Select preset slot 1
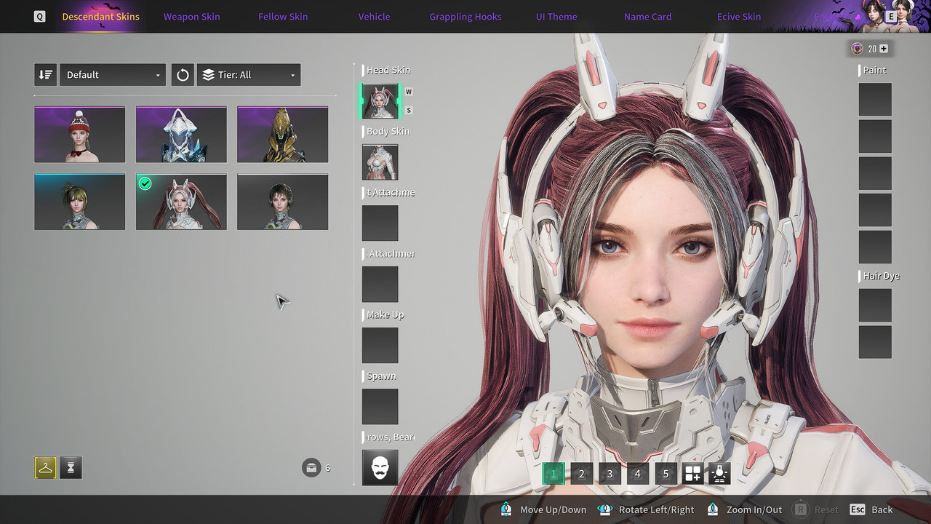Image resolution: width=931 pixels, height=524 pixels. click(x=553, y=474)
